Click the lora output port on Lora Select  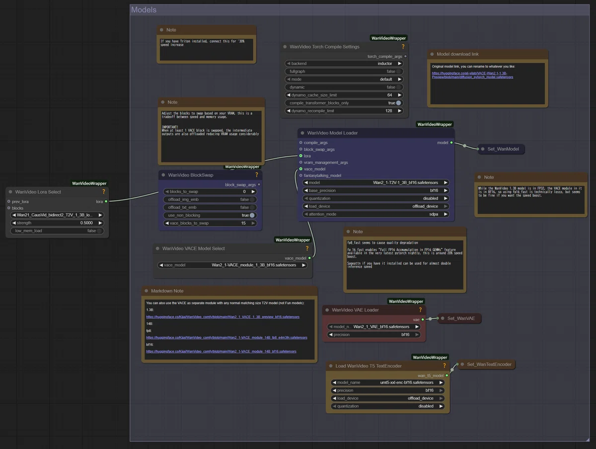106,202
